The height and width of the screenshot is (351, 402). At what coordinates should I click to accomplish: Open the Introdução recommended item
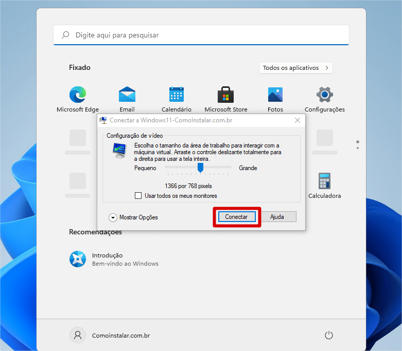[114, 259]
